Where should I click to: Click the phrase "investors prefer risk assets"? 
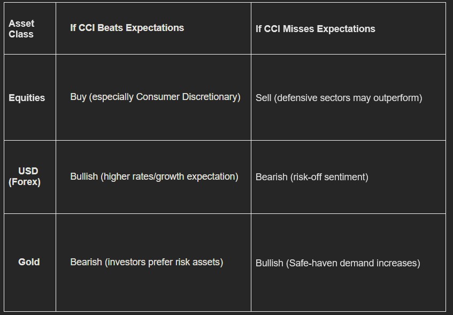tap(164, 262)
